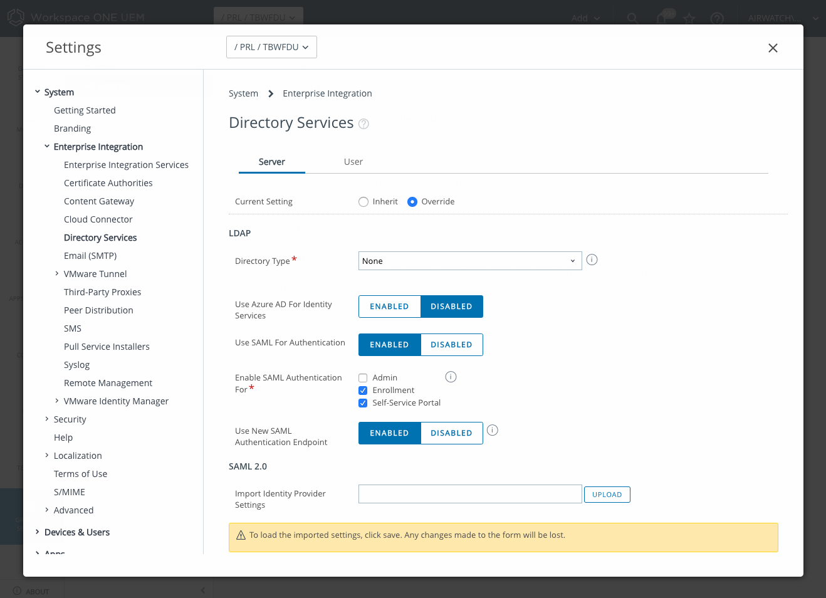Click Enabled for Use SAML For Authentication
826x598 pixels.
(389, 345)
